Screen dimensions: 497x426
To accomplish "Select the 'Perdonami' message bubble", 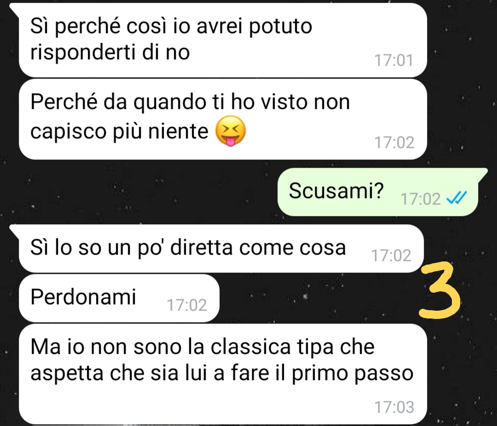I will 119,298.
